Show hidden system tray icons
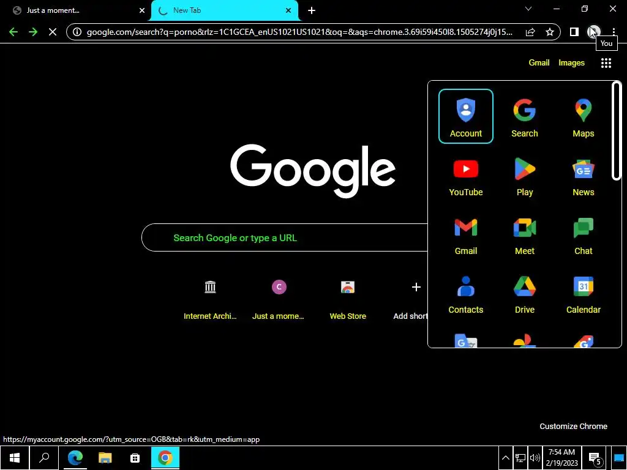 pos(505,458)
